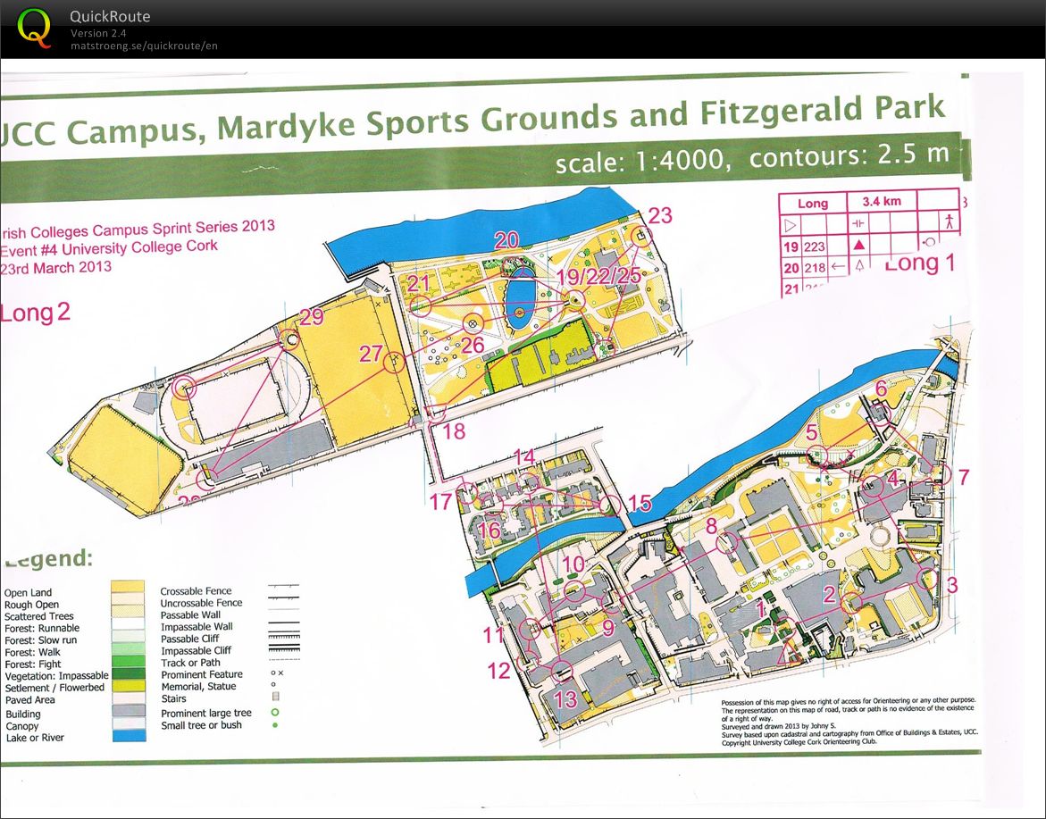Click the yellow Open Land legend swatch

[x=128, y=587]
